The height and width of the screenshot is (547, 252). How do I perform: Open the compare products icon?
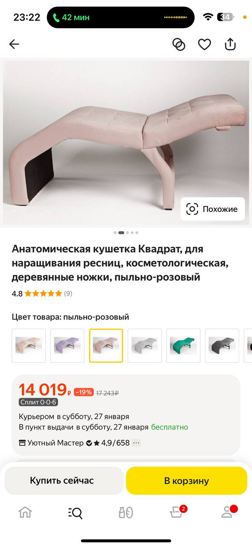click(x=179, y=44)
